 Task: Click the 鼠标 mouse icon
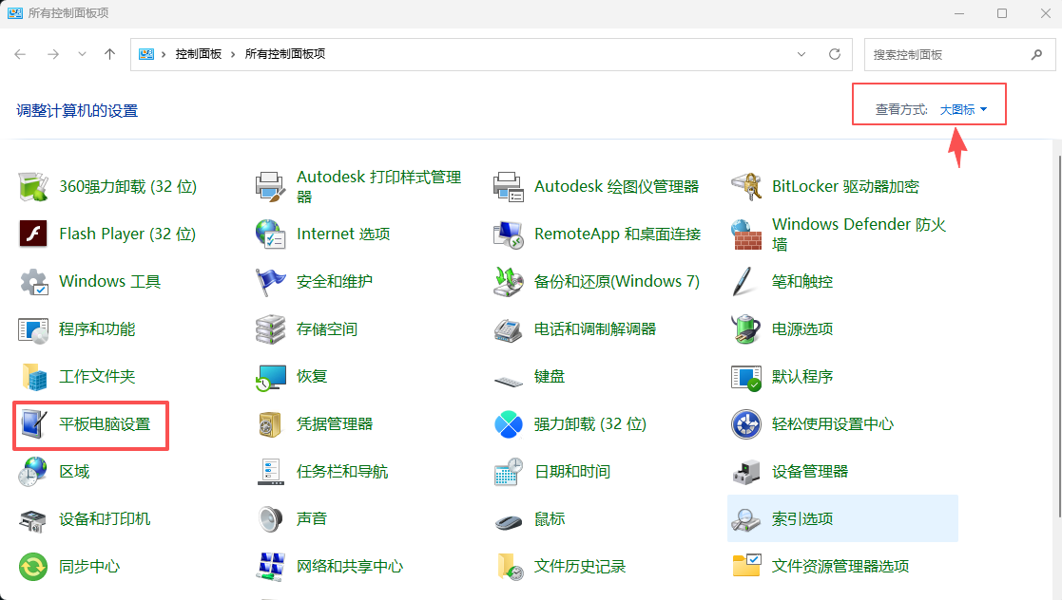coord(509,521)
